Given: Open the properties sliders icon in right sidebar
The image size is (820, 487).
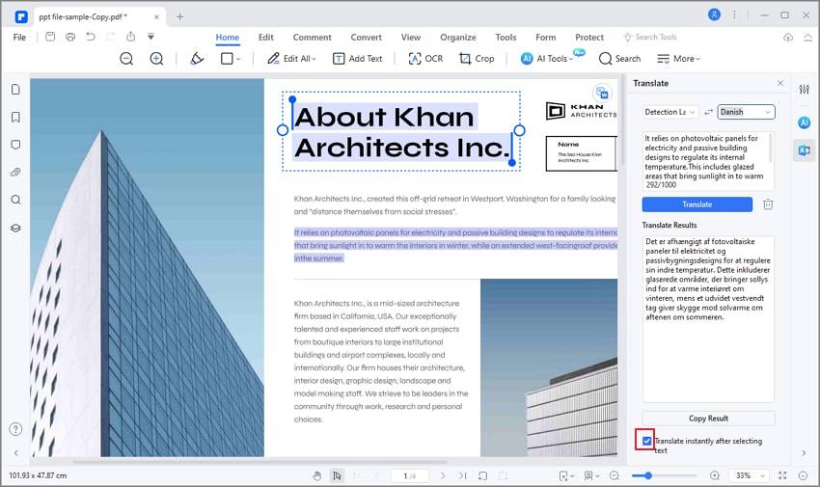Looking at the screenshot, I should tap(805, 90).
